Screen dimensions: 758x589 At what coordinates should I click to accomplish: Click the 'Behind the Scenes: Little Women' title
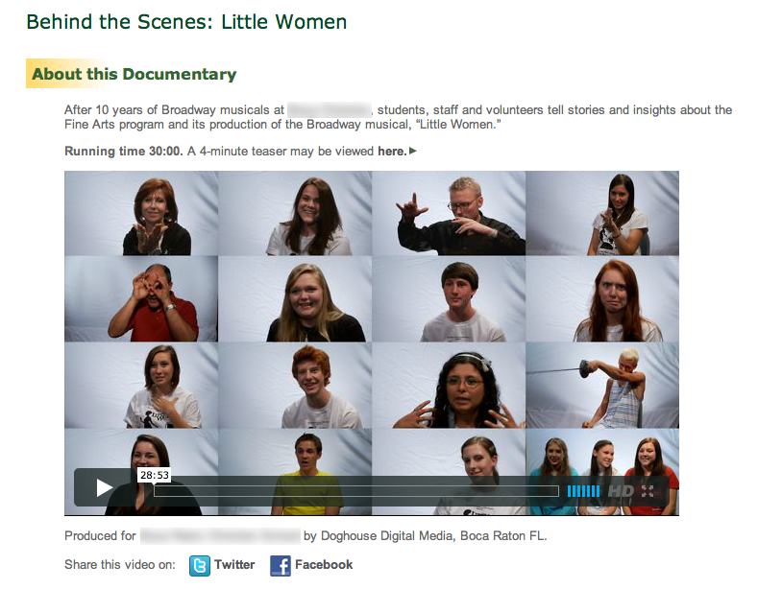coord(186,22)
